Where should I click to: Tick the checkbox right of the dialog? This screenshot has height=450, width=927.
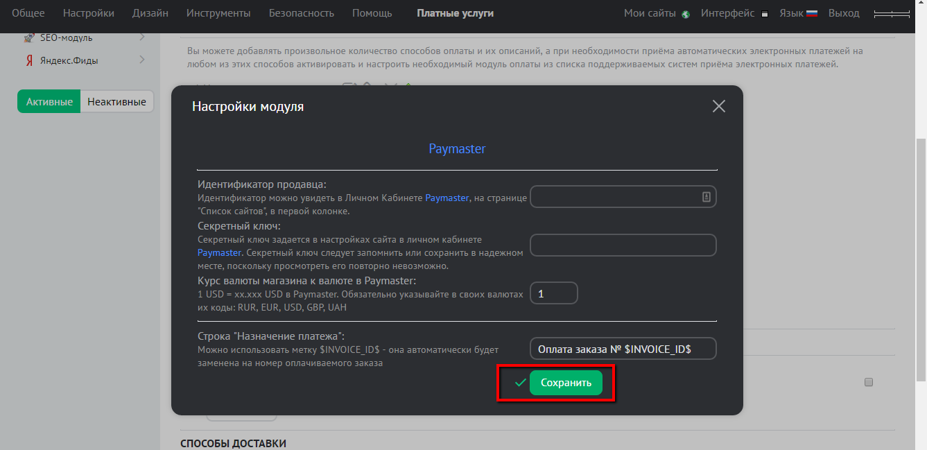point(869,382)
